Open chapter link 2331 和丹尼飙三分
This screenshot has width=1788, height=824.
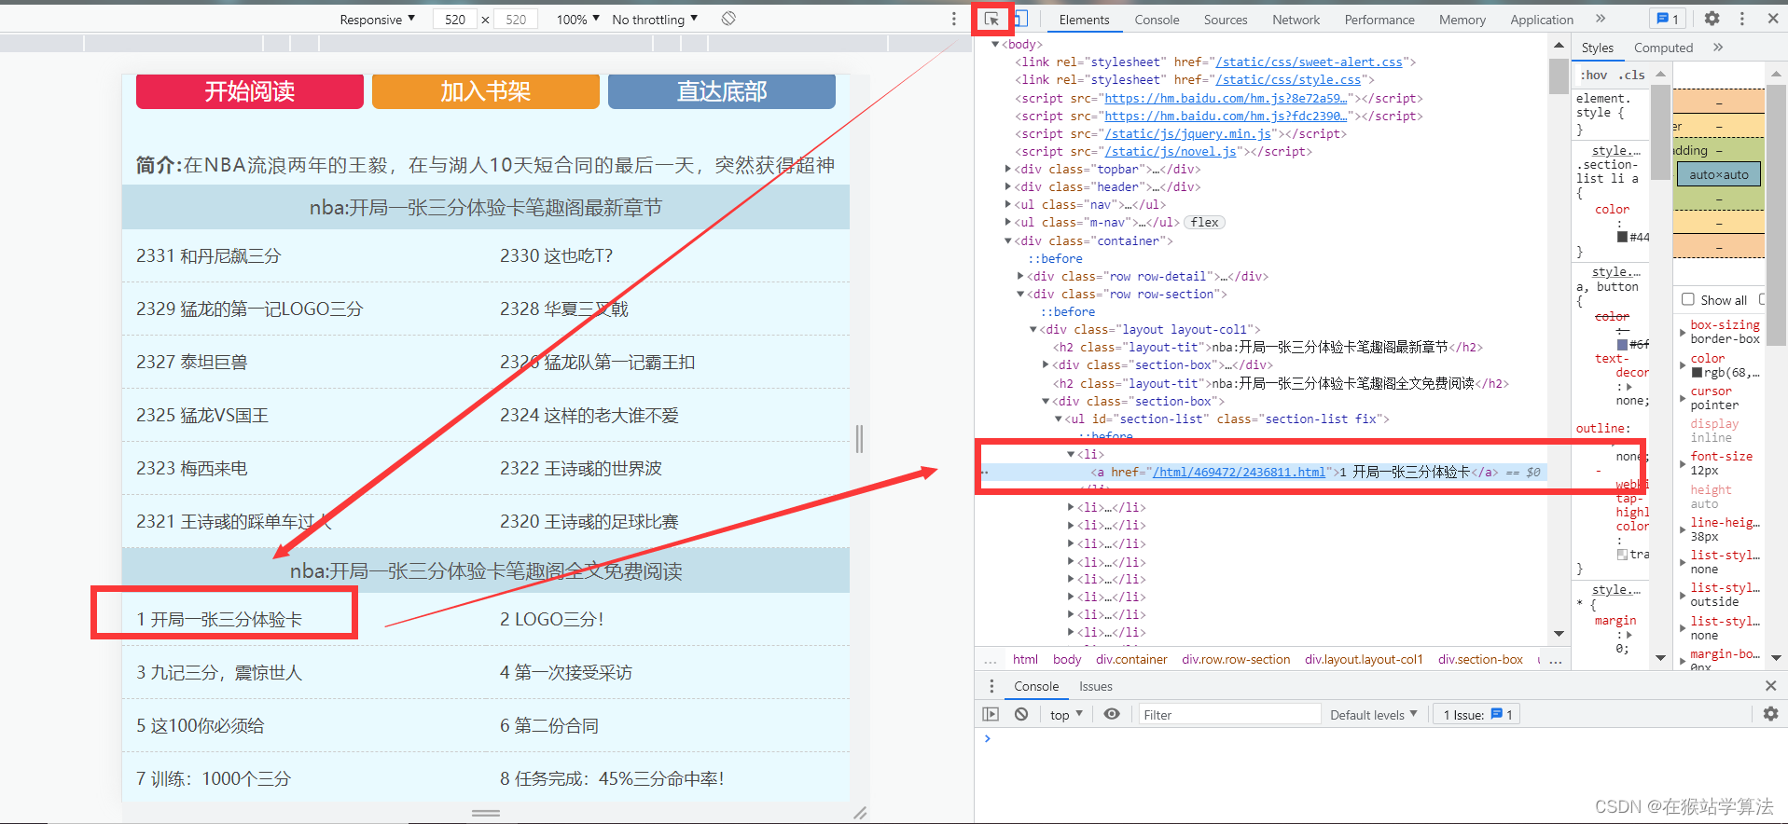point(209,255)
